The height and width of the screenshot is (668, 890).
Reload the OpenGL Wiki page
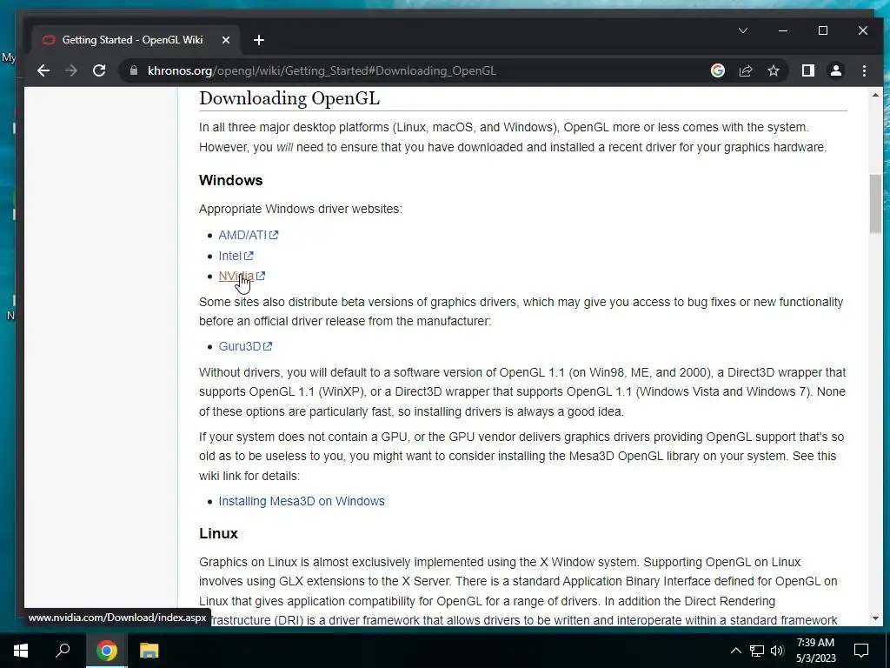point(99,70)
